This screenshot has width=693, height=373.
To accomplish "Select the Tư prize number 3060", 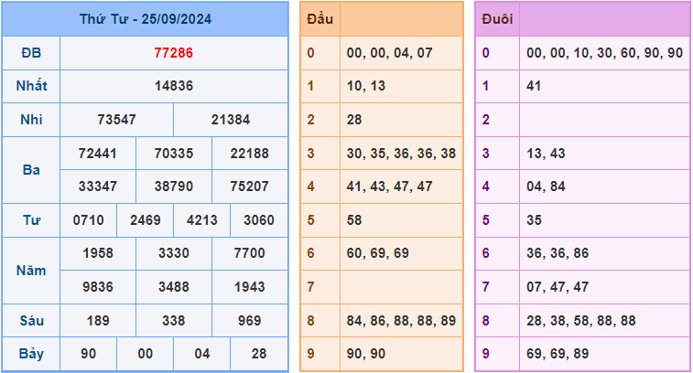I will coord(258,220).
